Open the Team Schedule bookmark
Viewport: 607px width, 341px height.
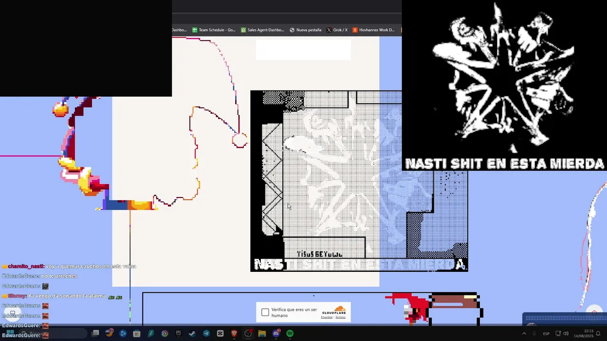click(x=213, y=30)
